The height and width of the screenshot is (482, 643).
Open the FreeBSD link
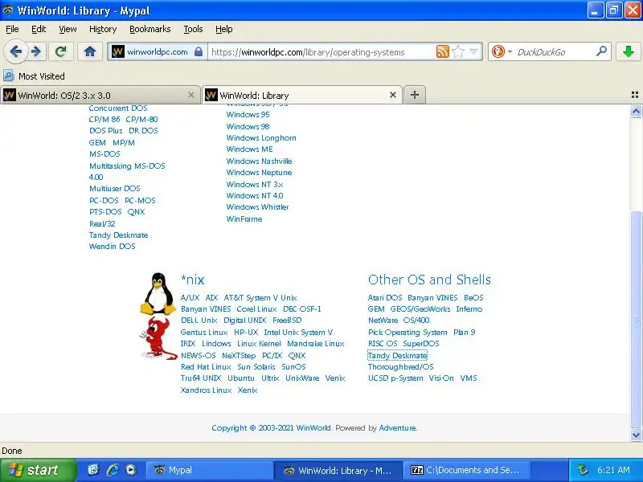tap(287, 321)
